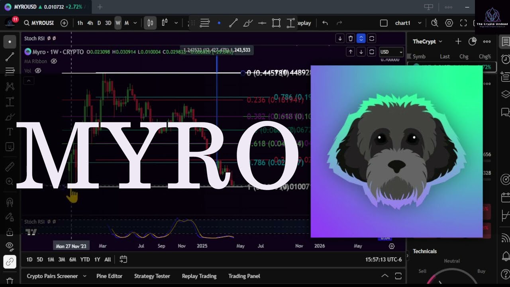This screenshot has height=287, width=510.
Task: Open symbol search showing MYROUSD
Action: (39, 23)
